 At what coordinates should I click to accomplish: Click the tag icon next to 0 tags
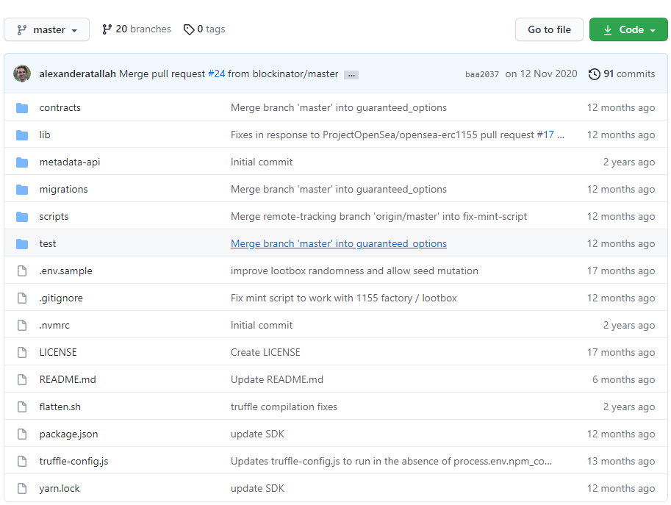pos(189,29)
